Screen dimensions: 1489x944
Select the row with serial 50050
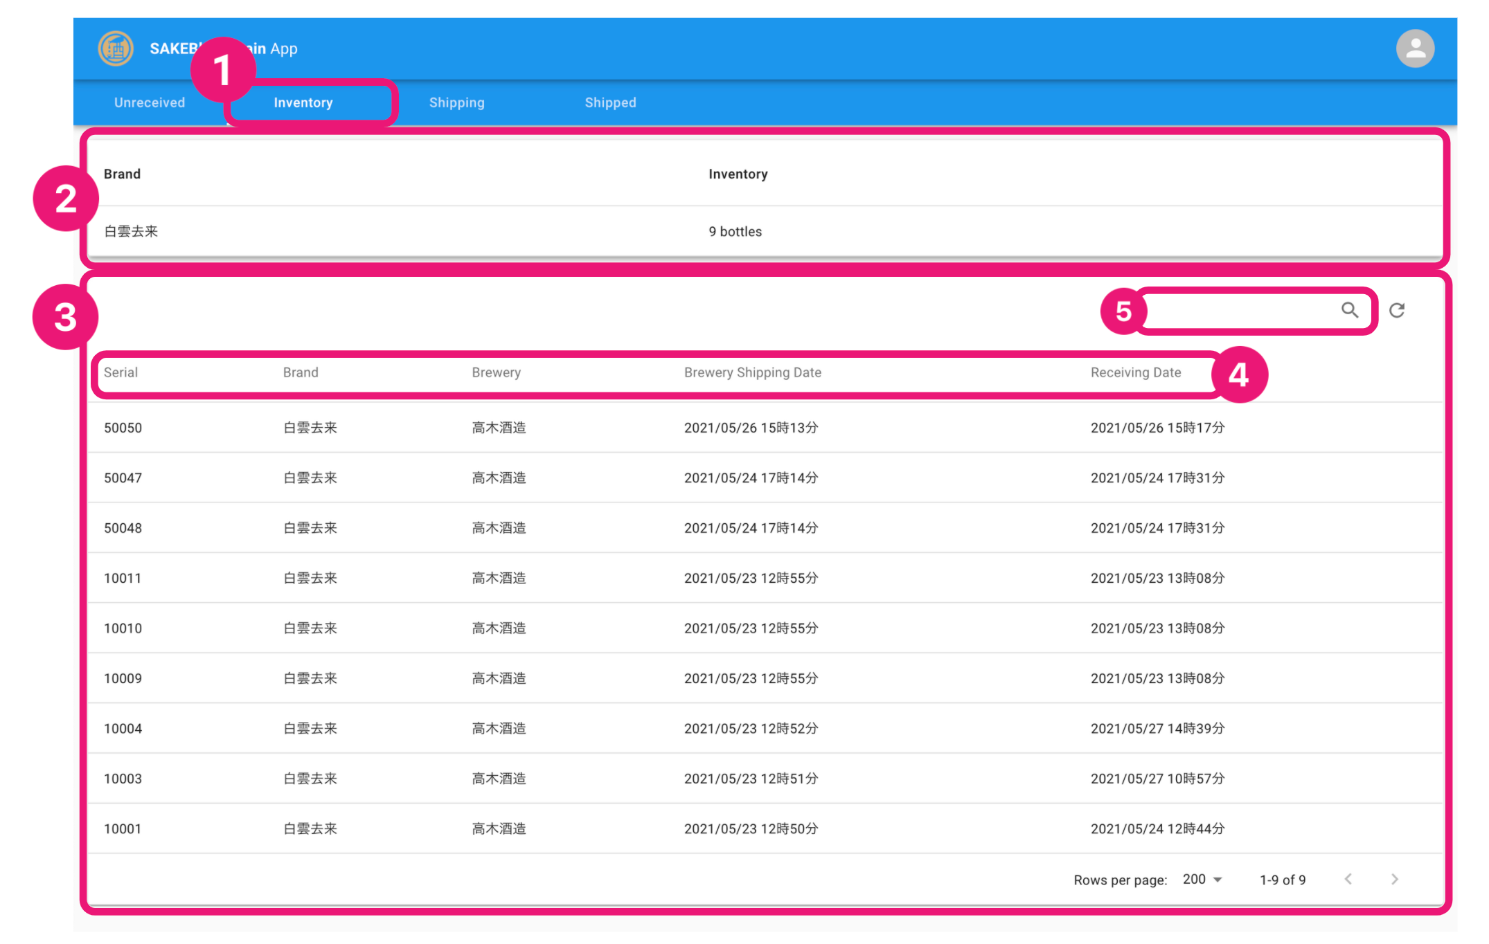click(123, 428)
